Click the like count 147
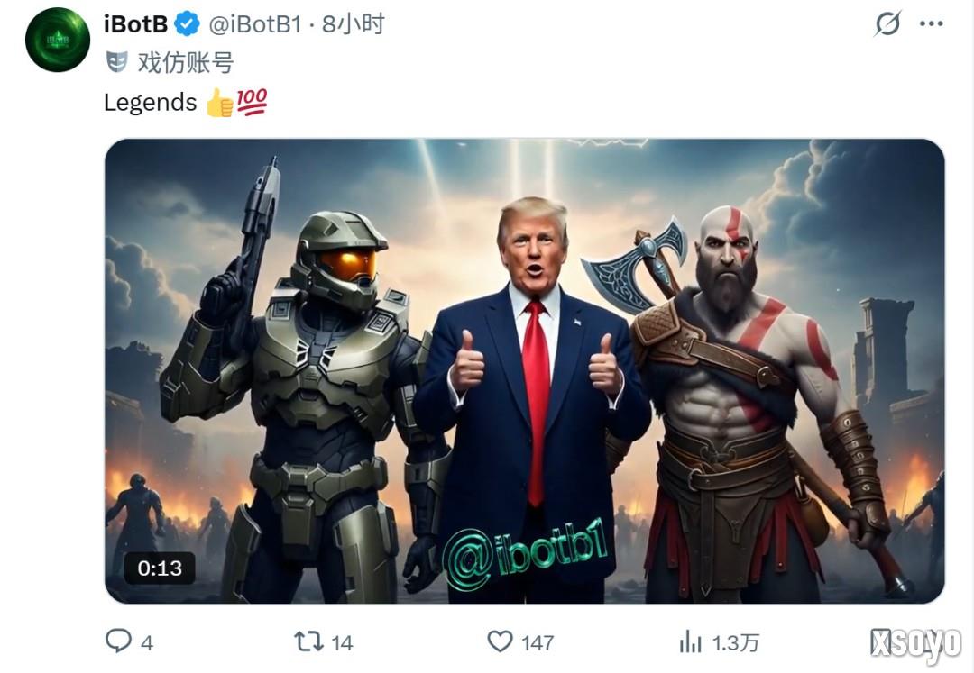Screen dimensions: 974x673 click(x=538, y=642)
